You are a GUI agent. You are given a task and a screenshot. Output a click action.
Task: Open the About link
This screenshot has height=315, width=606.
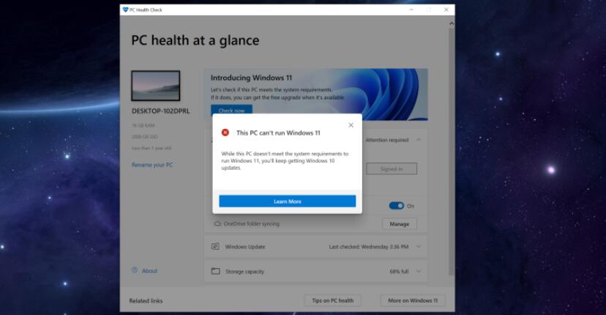coord(149,271)
